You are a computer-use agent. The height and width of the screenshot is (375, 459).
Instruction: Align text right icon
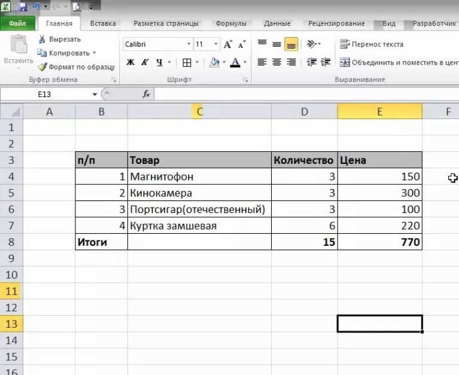click(291, 62)
